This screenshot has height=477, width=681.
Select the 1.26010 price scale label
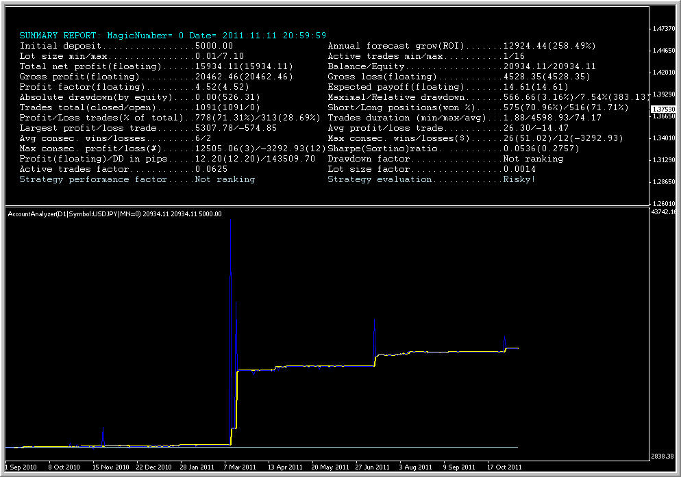(x=664, y=203)
